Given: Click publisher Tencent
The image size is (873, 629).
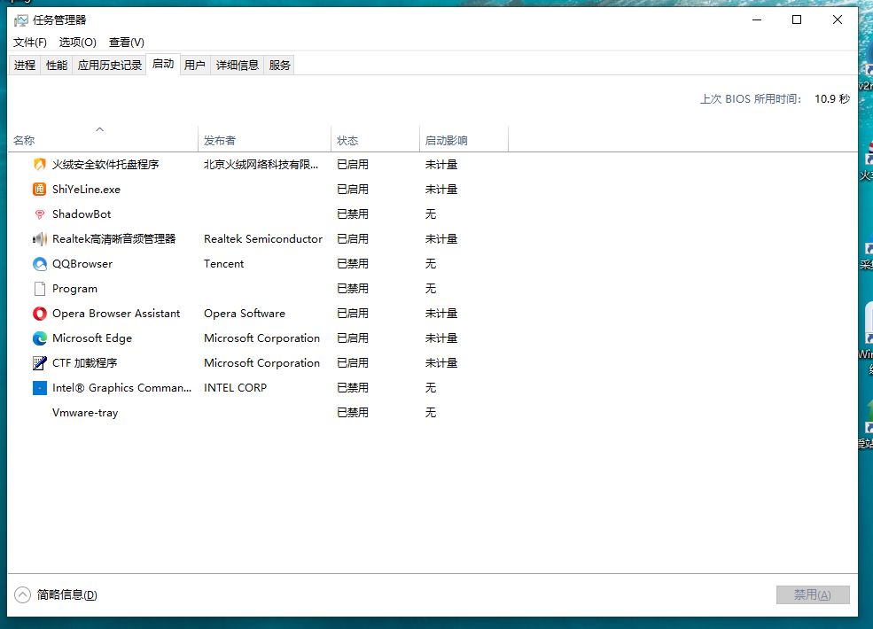Looking at the screenshot, I should tap(224, 264).
